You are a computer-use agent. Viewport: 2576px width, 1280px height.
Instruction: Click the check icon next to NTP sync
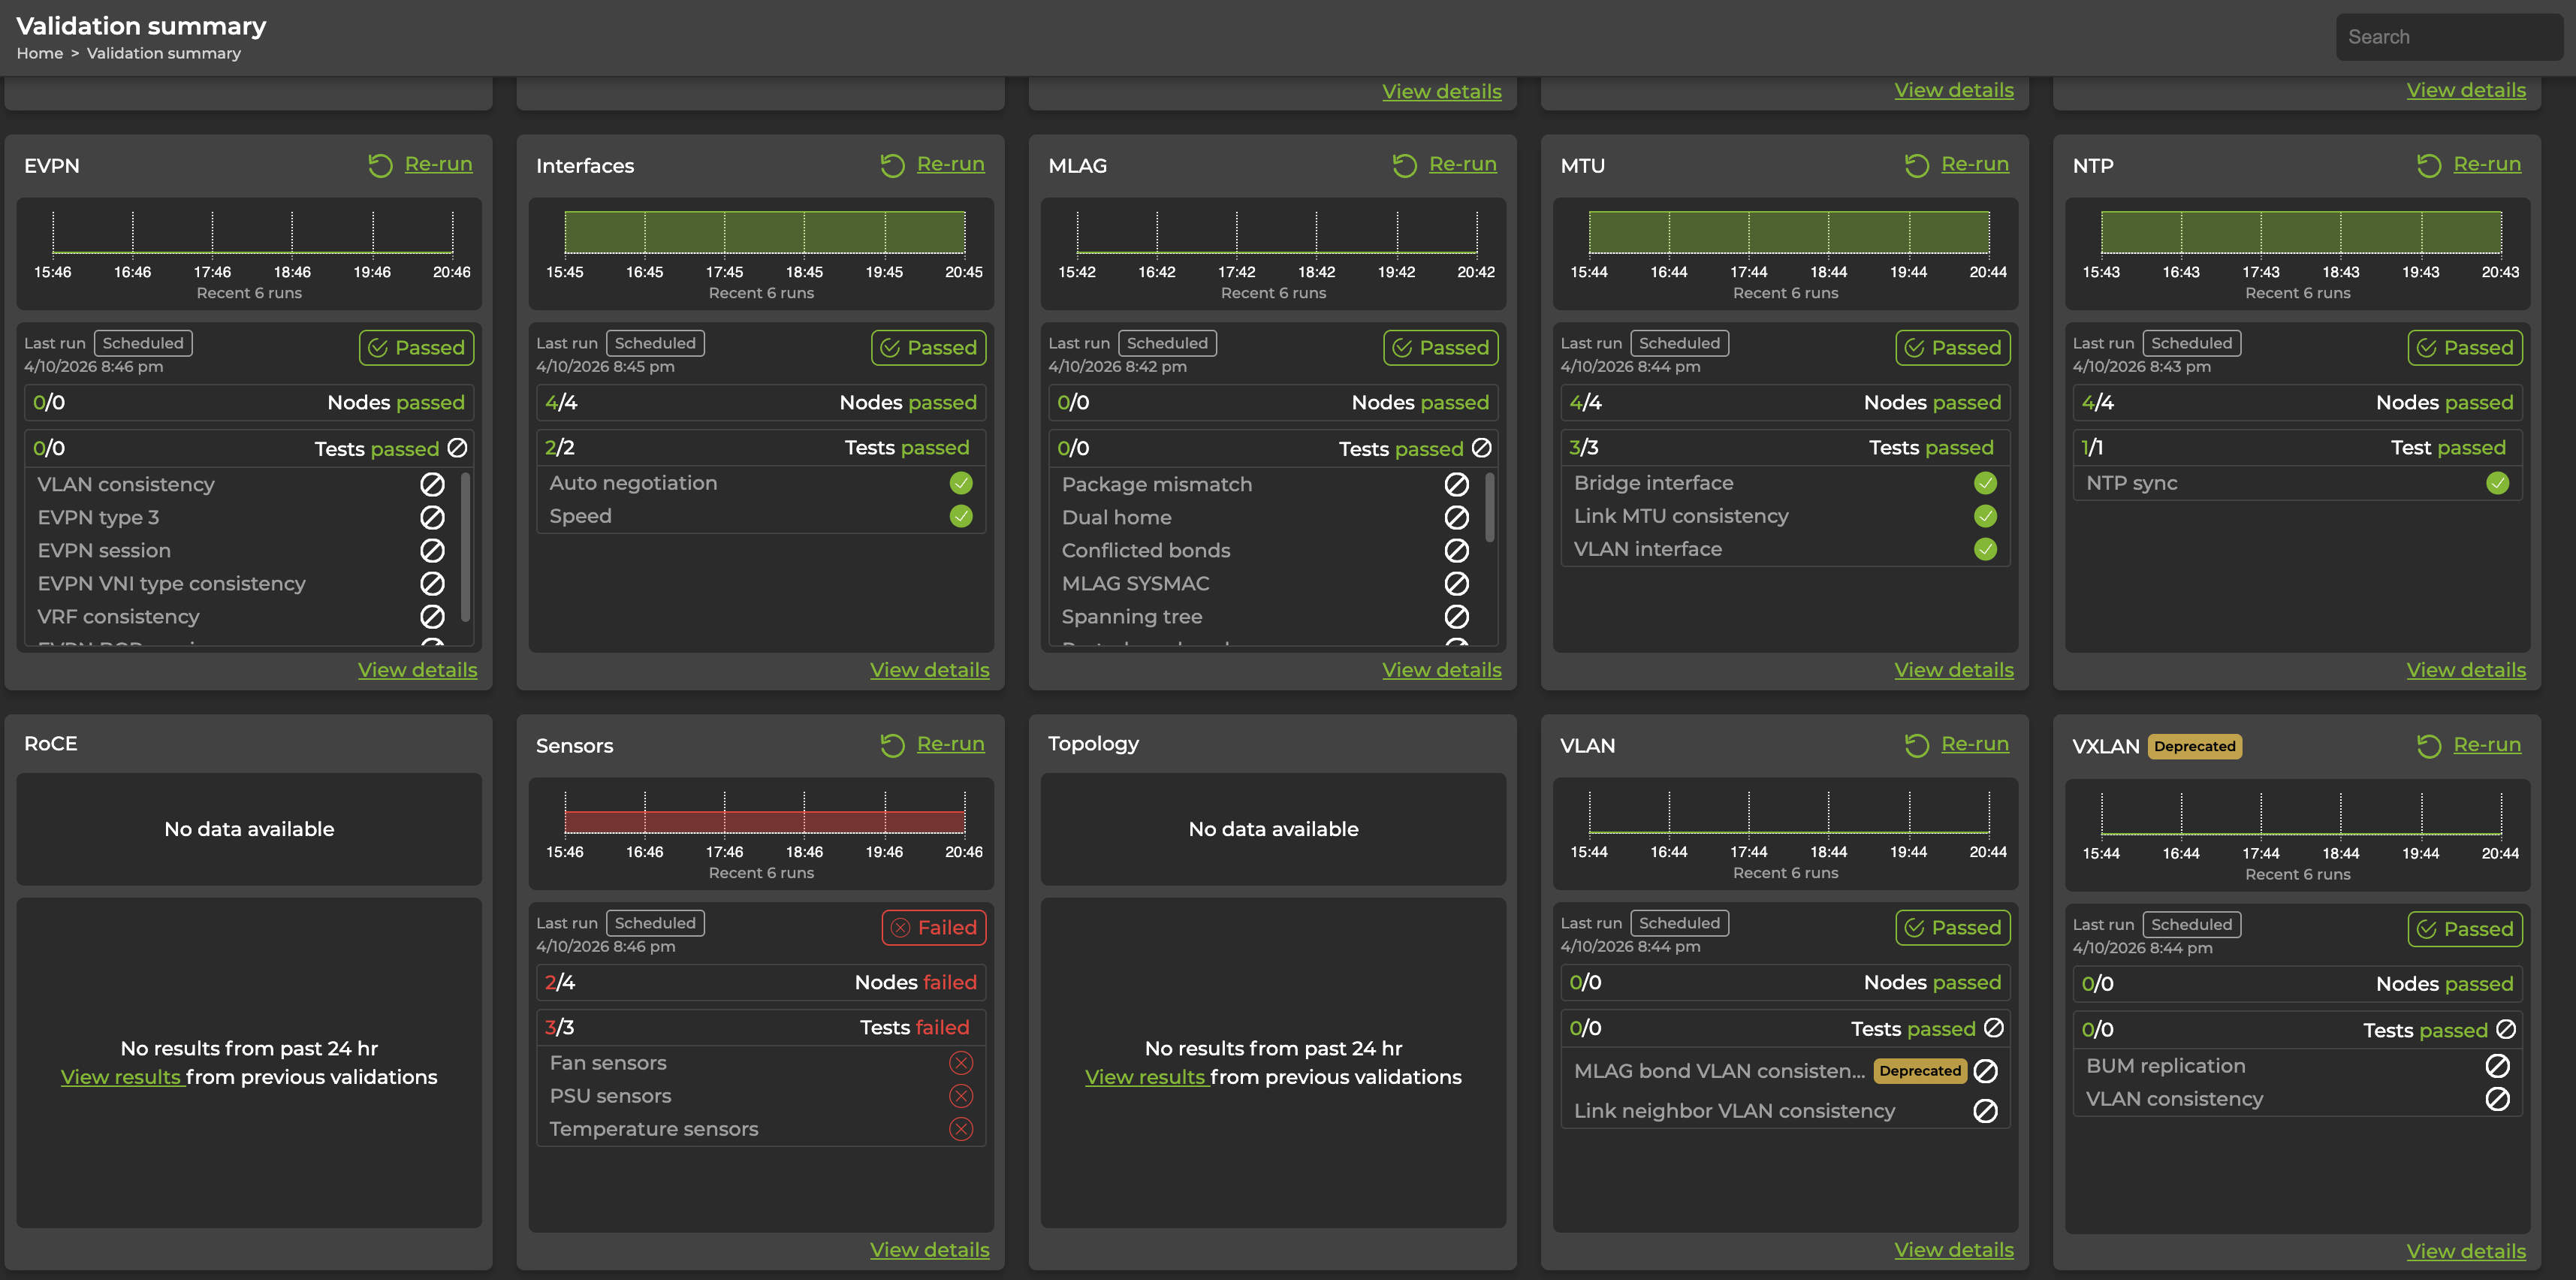coord(2498,483)
